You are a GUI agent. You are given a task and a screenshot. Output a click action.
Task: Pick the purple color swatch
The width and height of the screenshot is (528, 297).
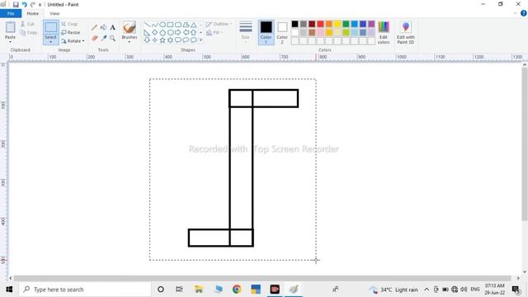[x=371, y=24]
